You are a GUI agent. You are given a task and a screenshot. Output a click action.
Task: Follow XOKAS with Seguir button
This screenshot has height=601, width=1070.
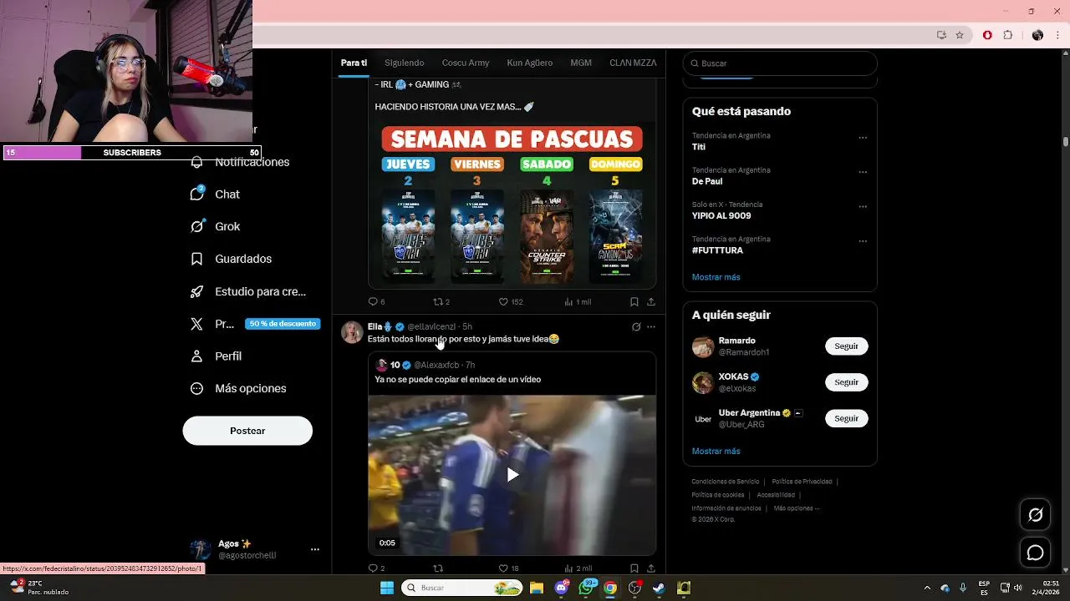[846, 382]
